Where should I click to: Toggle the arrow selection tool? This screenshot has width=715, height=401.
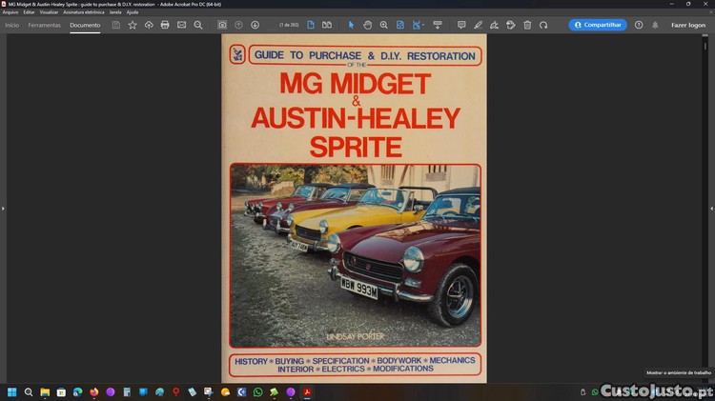click(351, 25)
